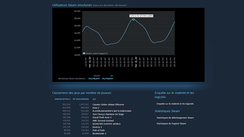This screenshot has height=137, width=244.
Task: Click PUBG current players 449,232
Action: [66, 111]
